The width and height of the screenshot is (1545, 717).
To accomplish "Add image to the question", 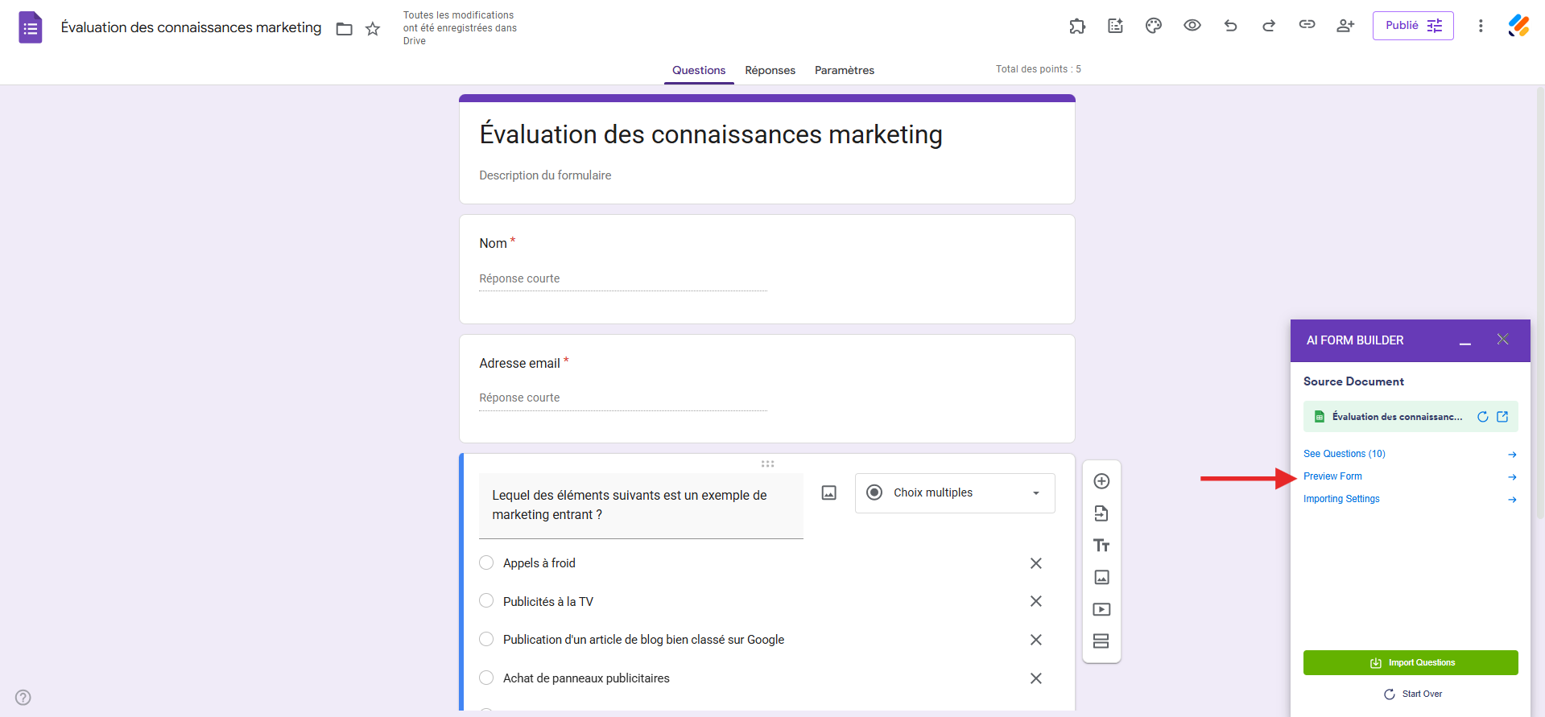I will tap(829, 492).
